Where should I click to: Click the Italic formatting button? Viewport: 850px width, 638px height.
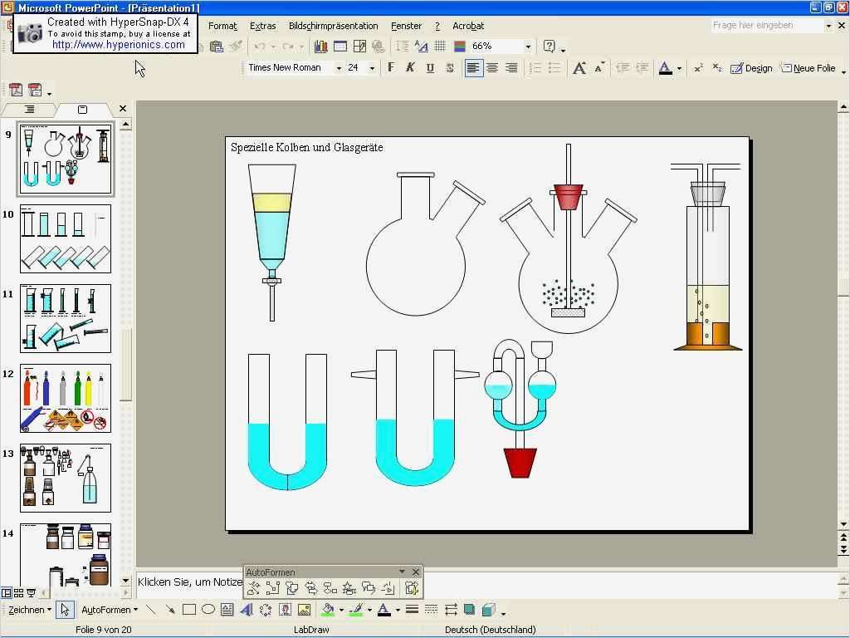pos(410,68)
